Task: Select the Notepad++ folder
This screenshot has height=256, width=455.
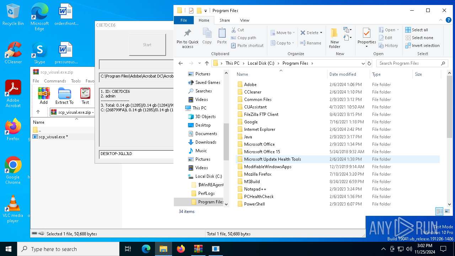Action: click(x=255, y=189)
